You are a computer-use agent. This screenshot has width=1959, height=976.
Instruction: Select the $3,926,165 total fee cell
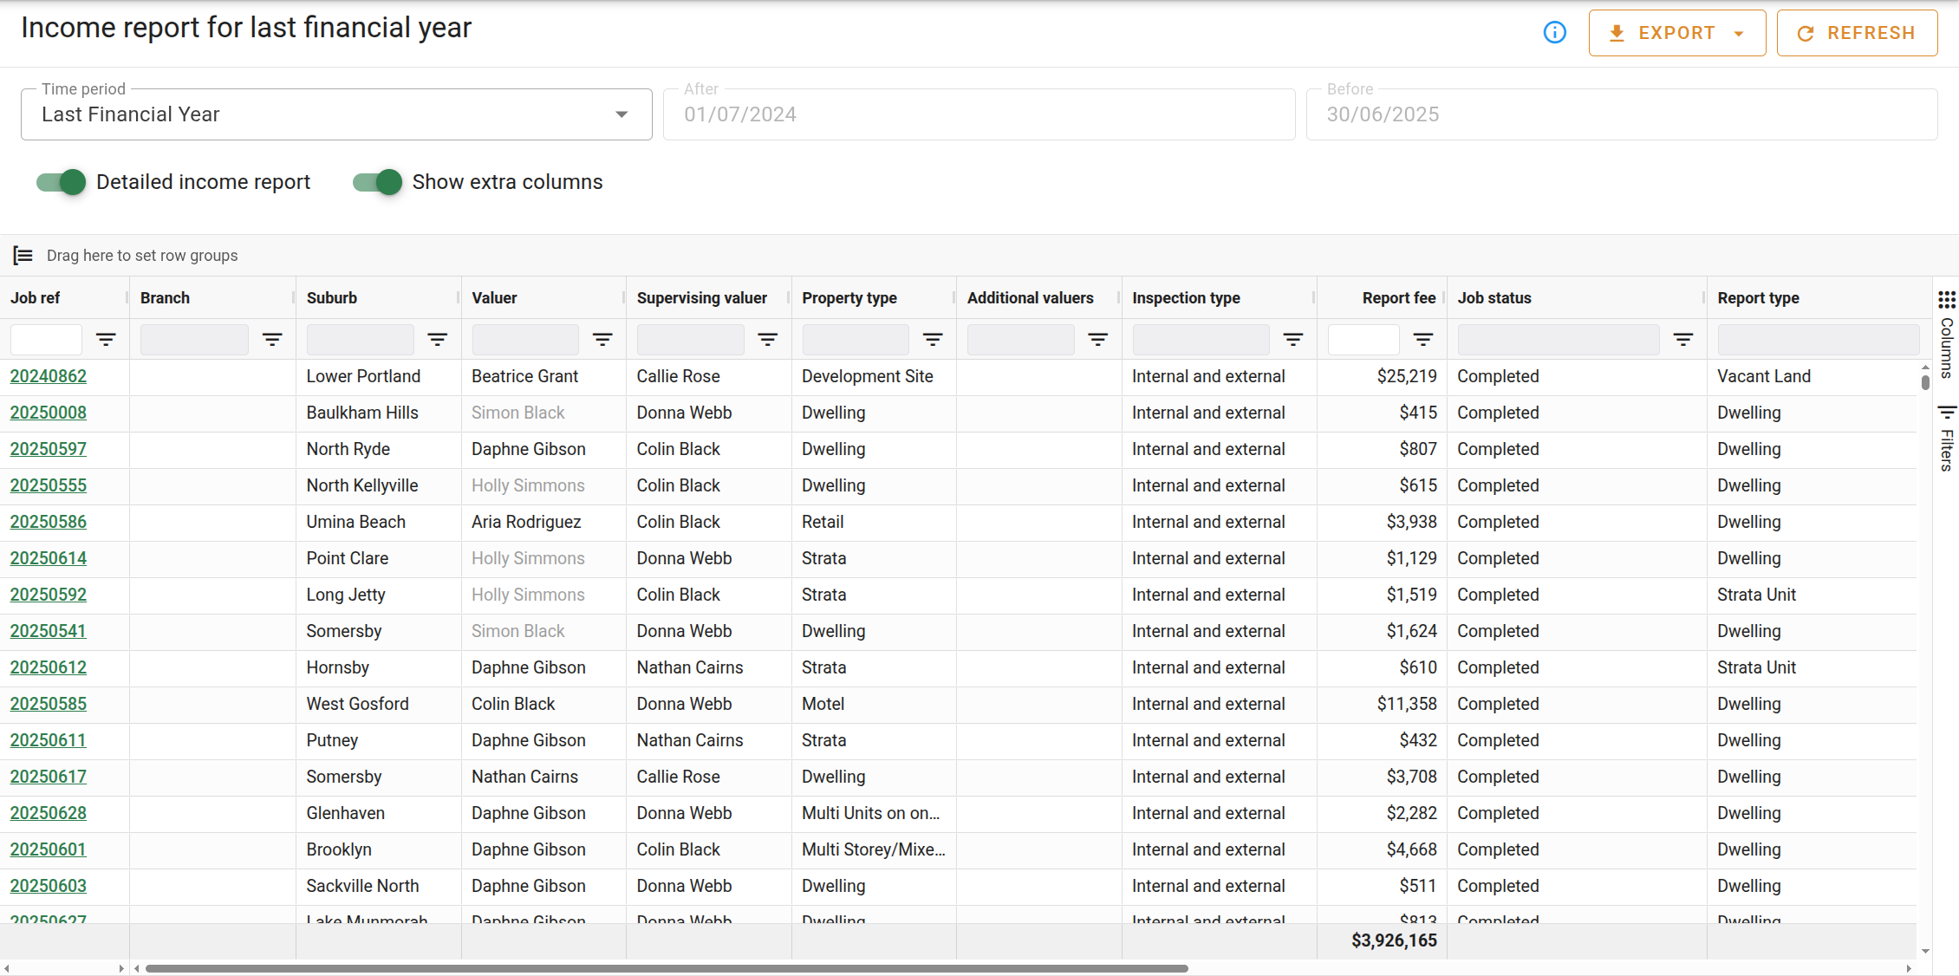(x=1382, y=941)
